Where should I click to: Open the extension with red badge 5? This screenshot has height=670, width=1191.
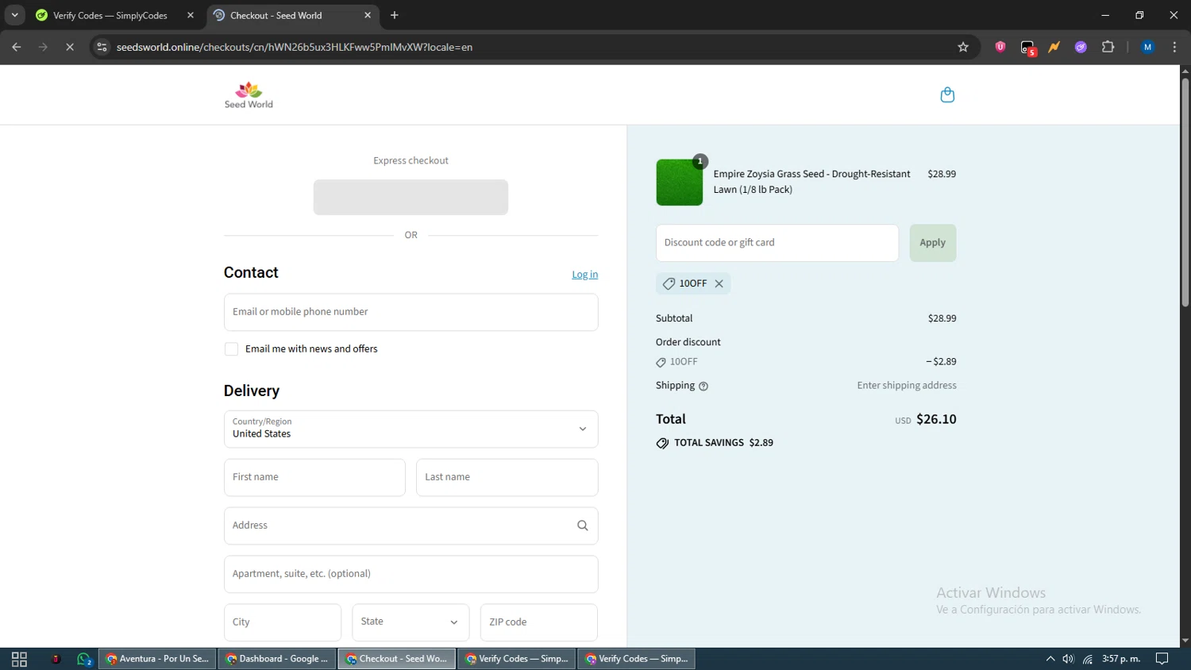pos(1027,48)
